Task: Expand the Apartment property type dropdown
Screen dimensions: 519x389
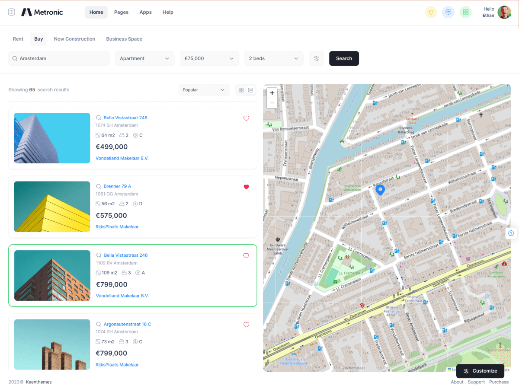Action: coord(144,58)
